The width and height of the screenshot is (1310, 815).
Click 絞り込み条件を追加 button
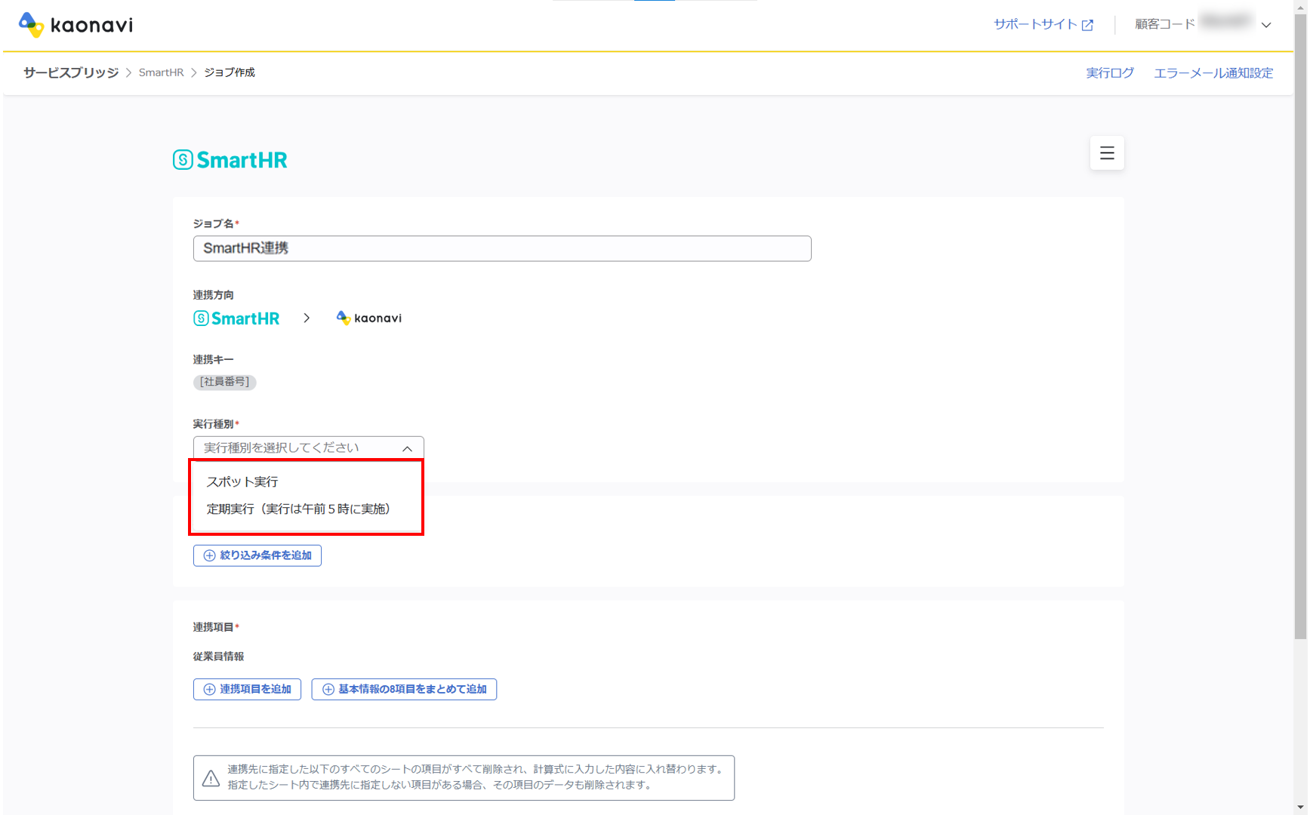[257, 555]
